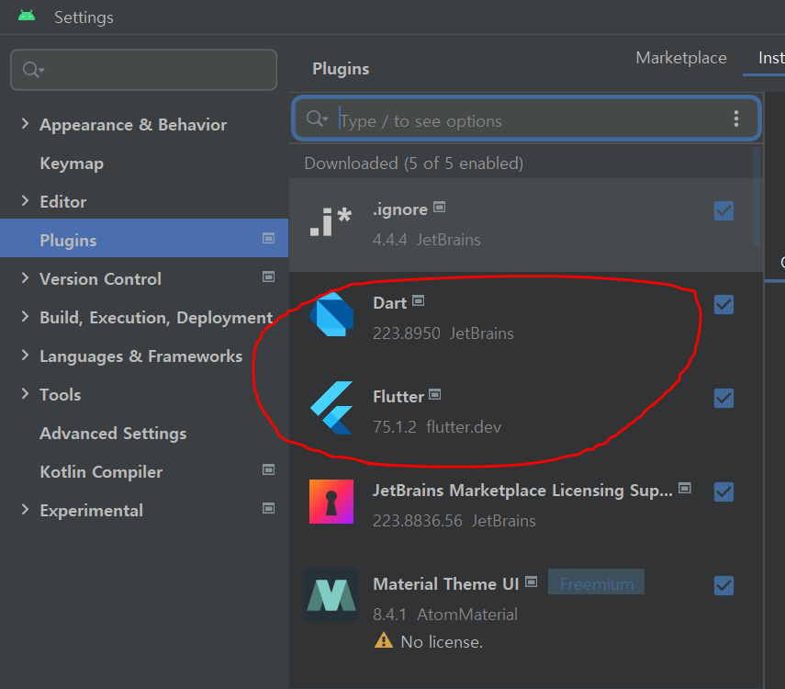Open plugin search options magnifier dropdown
This screenshot has width=785, height=689.
[317, 119]
